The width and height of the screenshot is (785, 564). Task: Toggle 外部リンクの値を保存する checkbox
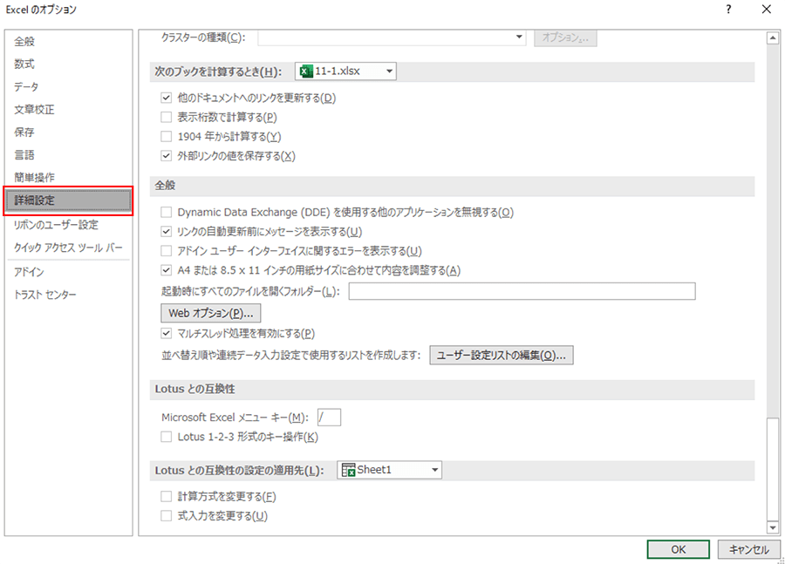pos(167,156)
